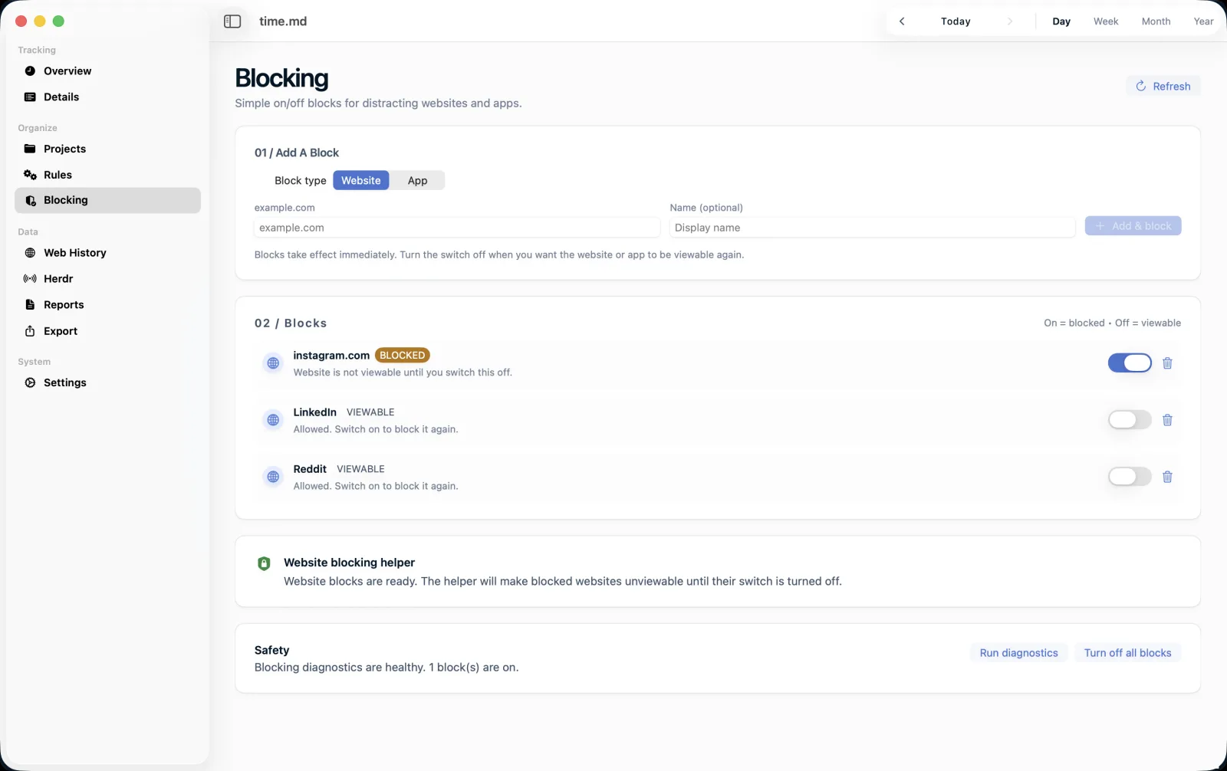Focus the Display name input field
Image resolution: width=1227 pixels, height=771 pixels.
pos(873,228)
